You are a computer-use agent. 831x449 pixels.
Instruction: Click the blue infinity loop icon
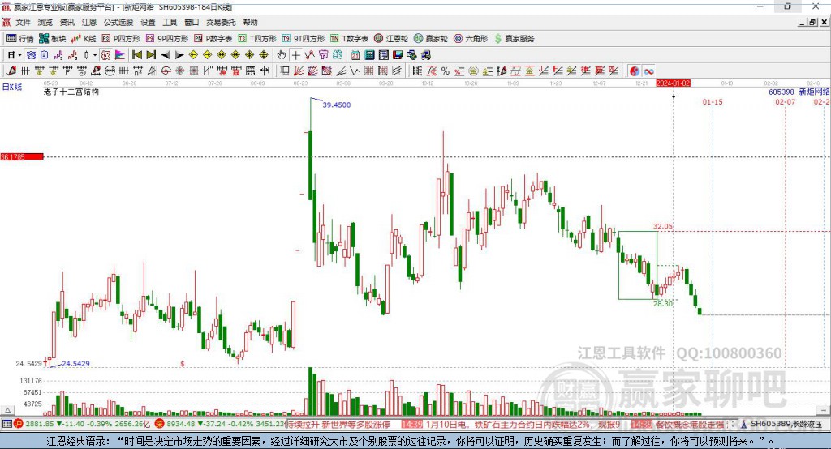coord(648,71)
